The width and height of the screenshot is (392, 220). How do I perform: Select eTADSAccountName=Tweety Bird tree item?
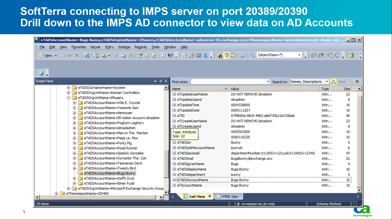(x=110, y=168)
